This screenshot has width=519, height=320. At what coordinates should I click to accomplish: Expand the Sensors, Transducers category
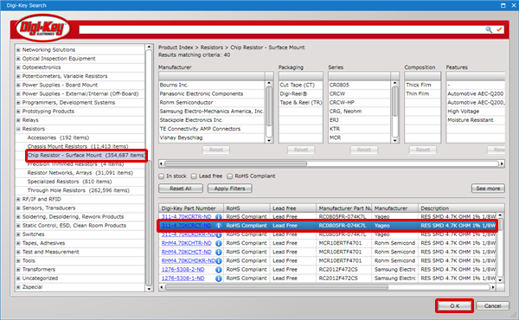(18, 208)
